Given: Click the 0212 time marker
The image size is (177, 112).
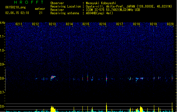Looking at the screenshot, I should coord(35,24).
